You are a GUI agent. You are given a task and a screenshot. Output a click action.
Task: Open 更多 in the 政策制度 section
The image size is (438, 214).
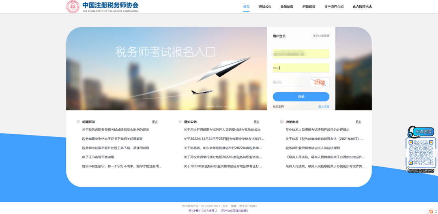coord(359,122)
